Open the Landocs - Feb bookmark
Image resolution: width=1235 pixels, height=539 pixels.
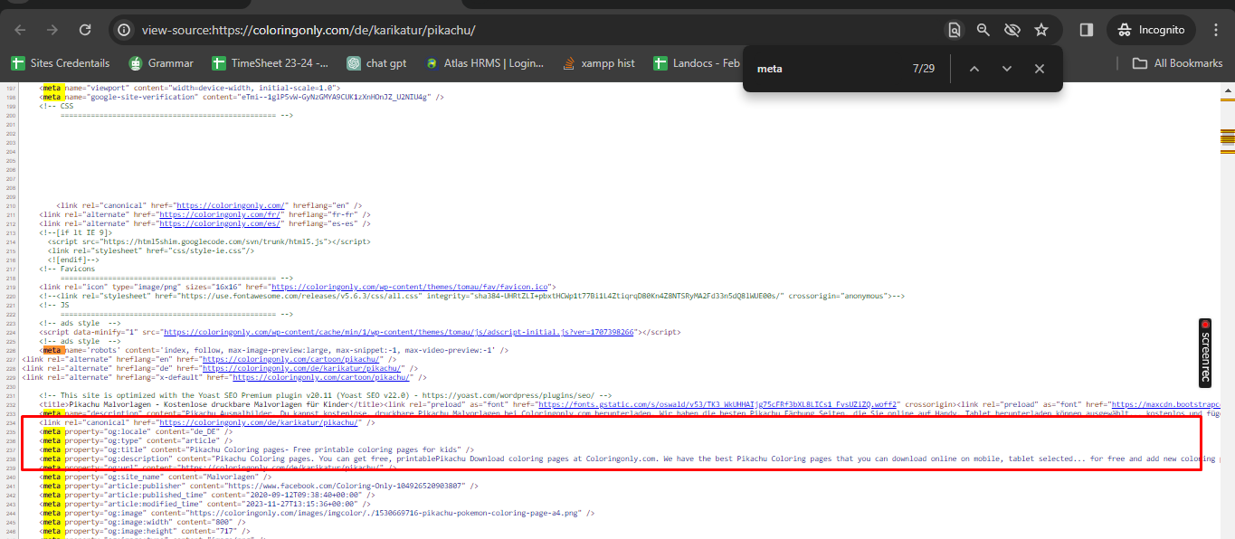(695, 63)
